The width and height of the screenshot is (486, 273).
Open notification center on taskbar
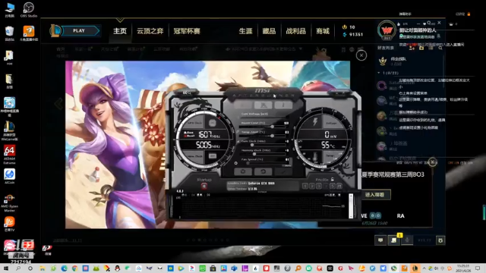[478, 268]
